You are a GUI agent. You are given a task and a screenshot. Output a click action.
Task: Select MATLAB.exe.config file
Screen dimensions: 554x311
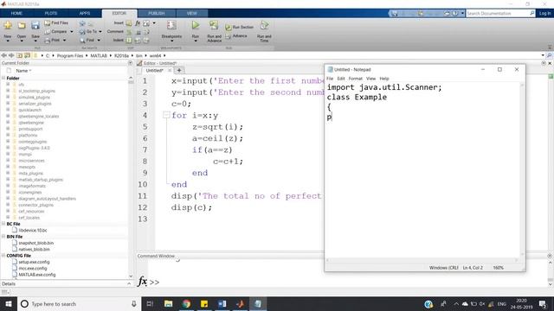pyautogui.click(x=37, y=275)
